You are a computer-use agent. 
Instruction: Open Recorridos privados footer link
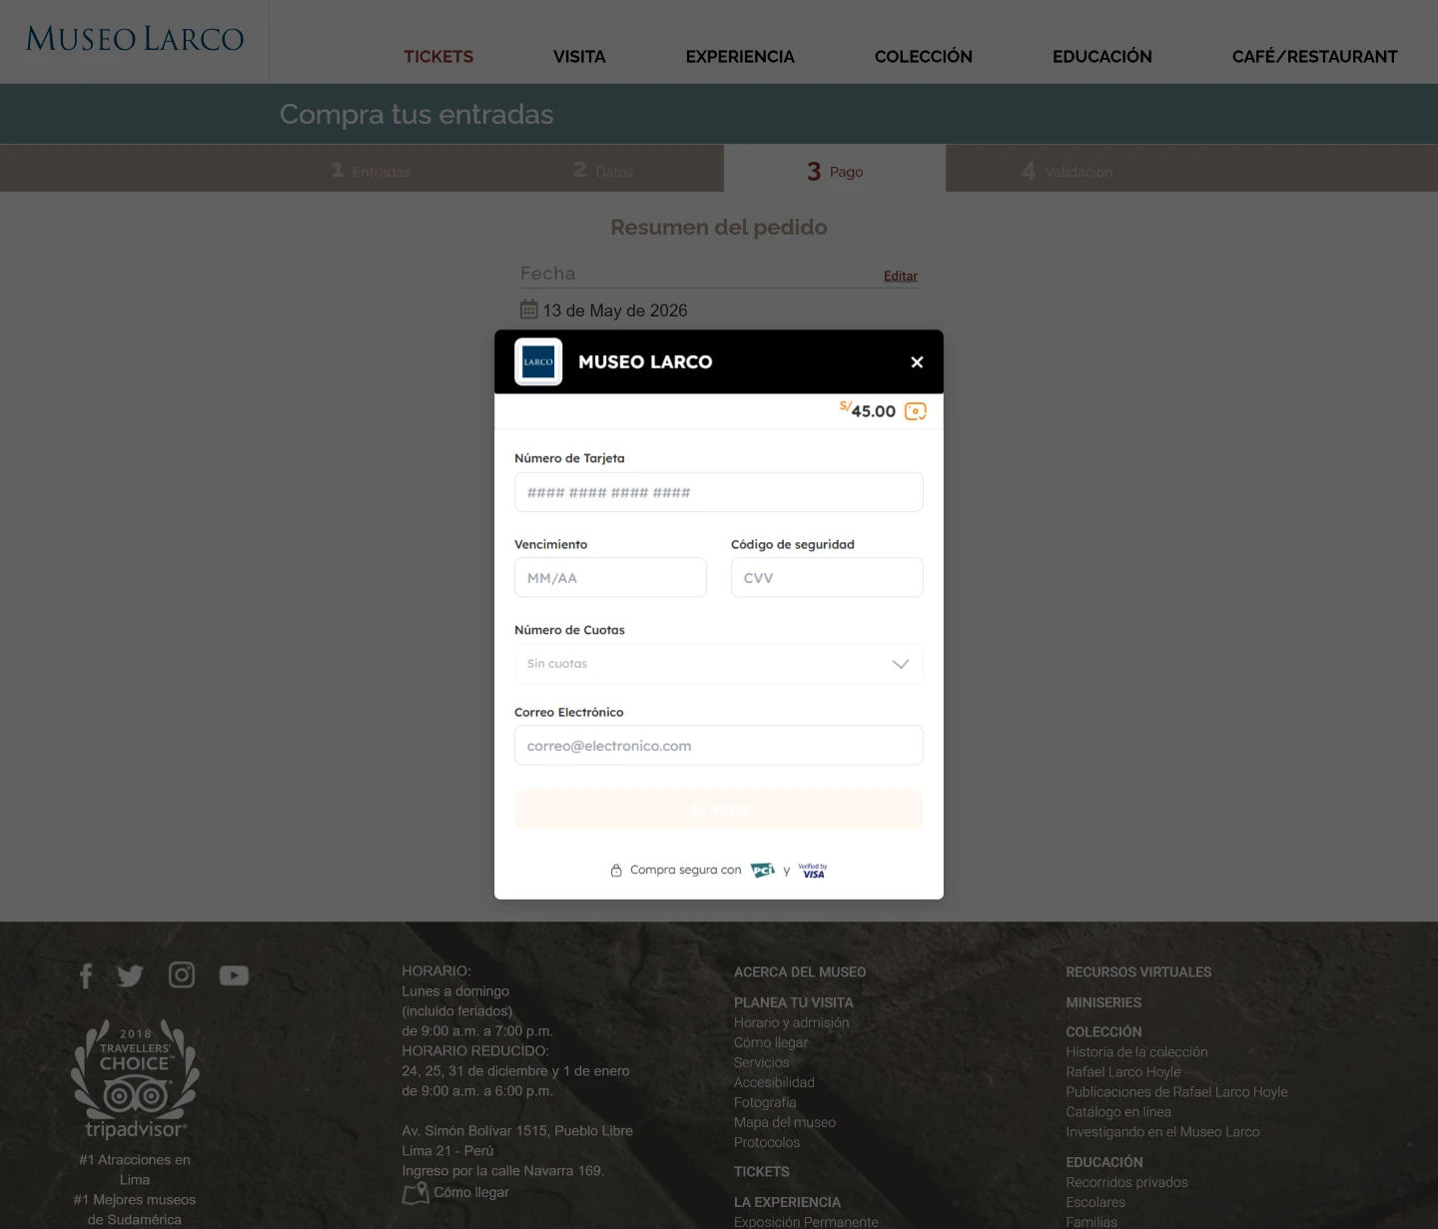tap(1126, 1182)
